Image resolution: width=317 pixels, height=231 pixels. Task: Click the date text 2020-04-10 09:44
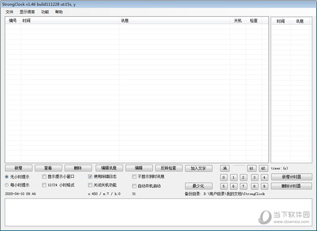point(21,194)
